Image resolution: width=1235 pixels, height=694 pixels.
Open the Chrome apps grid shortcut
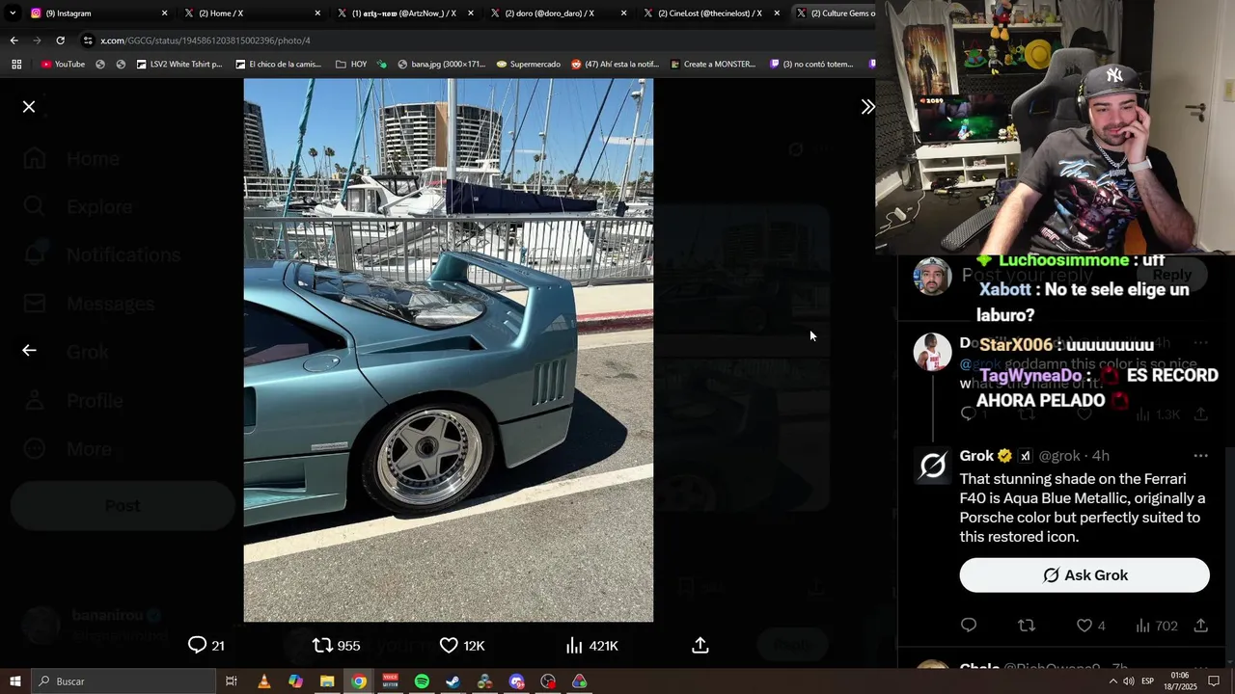[x=16, y=65]
